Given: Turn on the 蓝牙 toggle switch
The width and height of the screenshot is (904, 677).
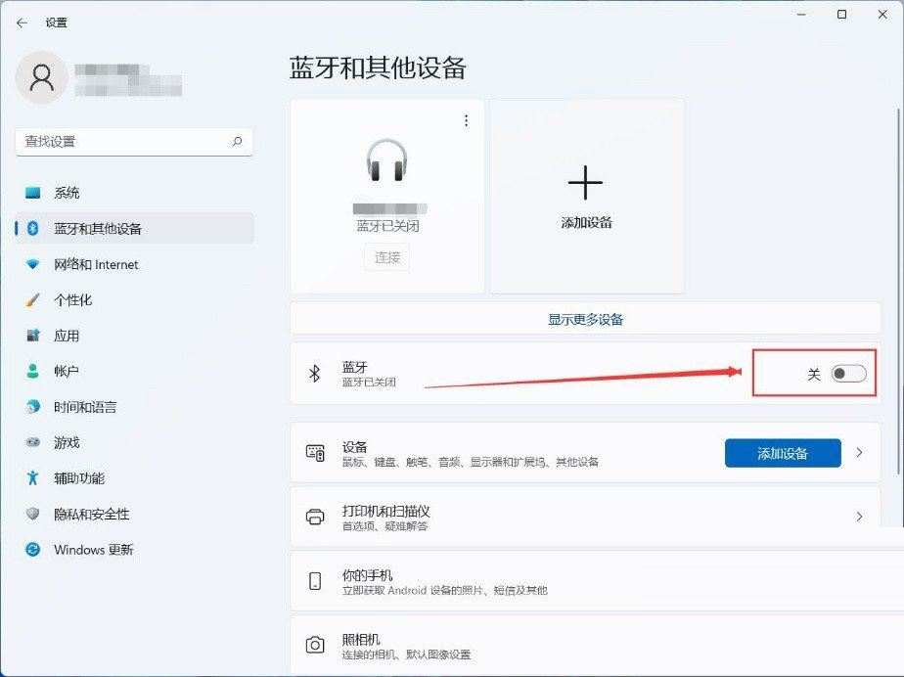Looking at the screenshot, I should (848, 374).
